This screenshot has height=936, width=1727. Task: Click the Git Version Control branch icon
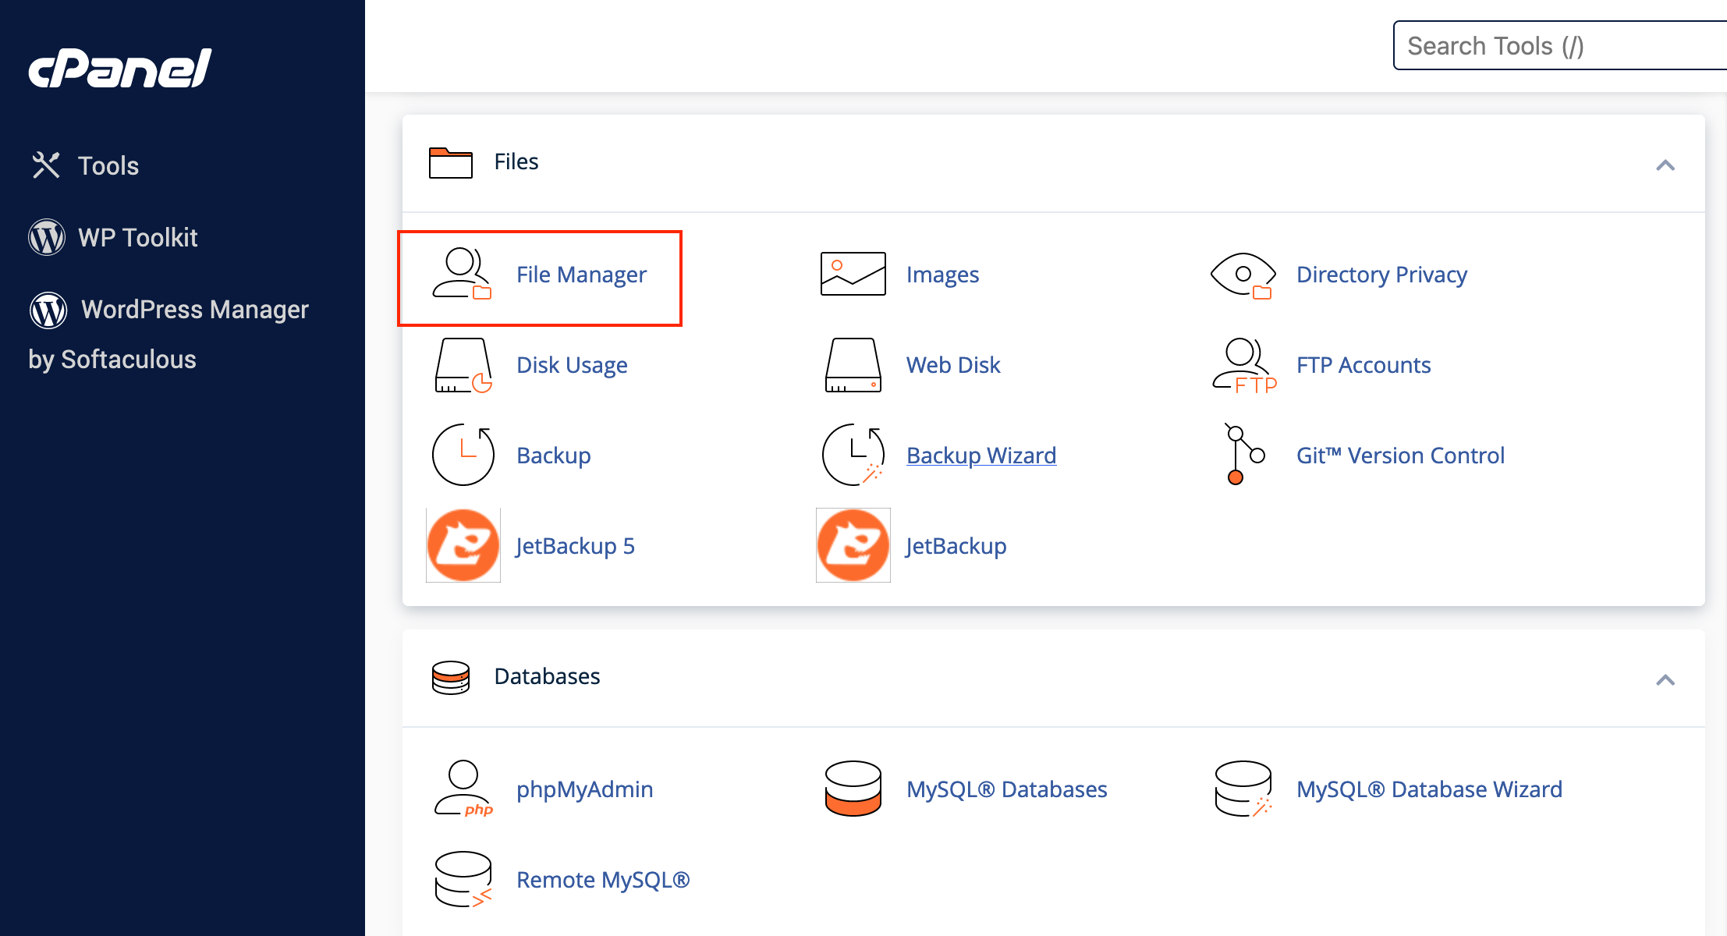(x=1244, y=454)
